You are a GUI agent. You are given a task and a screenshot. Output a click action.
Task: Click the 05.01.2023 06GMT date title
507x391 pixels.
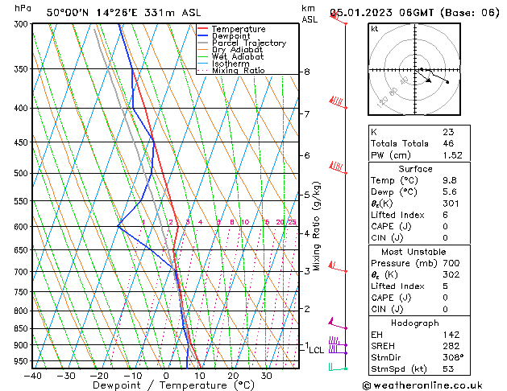pyautogui.click(x=381, y=13)
